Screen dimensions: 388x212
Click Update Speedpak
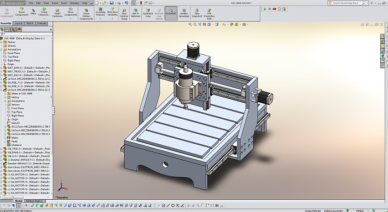(x=184, y=13)
